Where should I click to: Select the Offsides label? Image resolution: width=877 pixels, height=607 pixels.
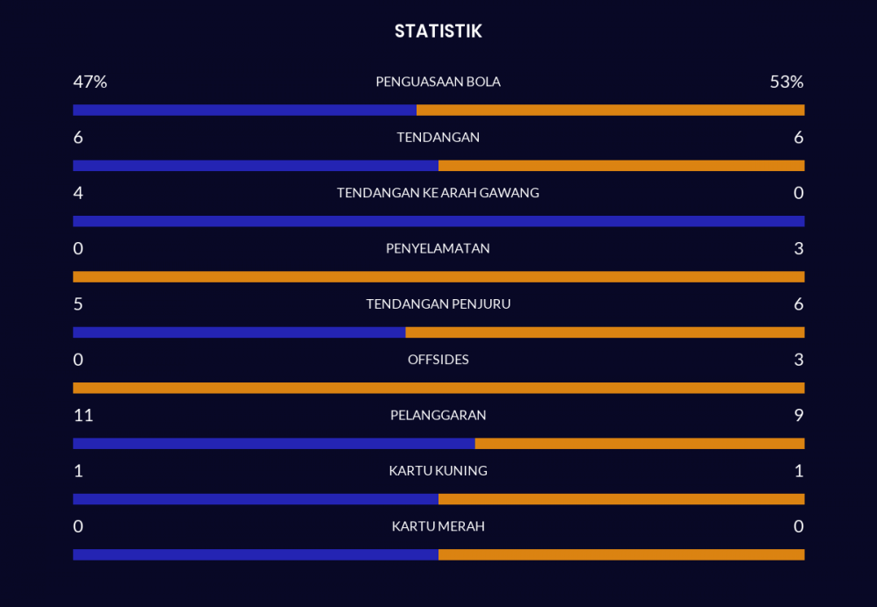438,360
